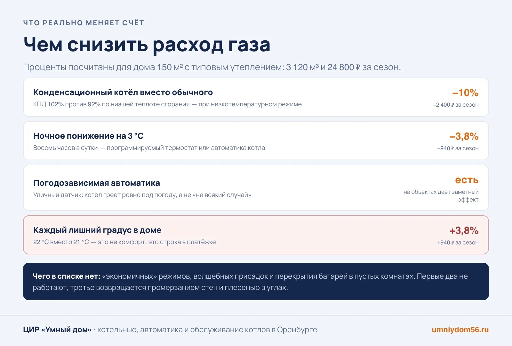Select the "+940 ₽ за сезон" amount
The image size is (512, 346).
point(458,243)
